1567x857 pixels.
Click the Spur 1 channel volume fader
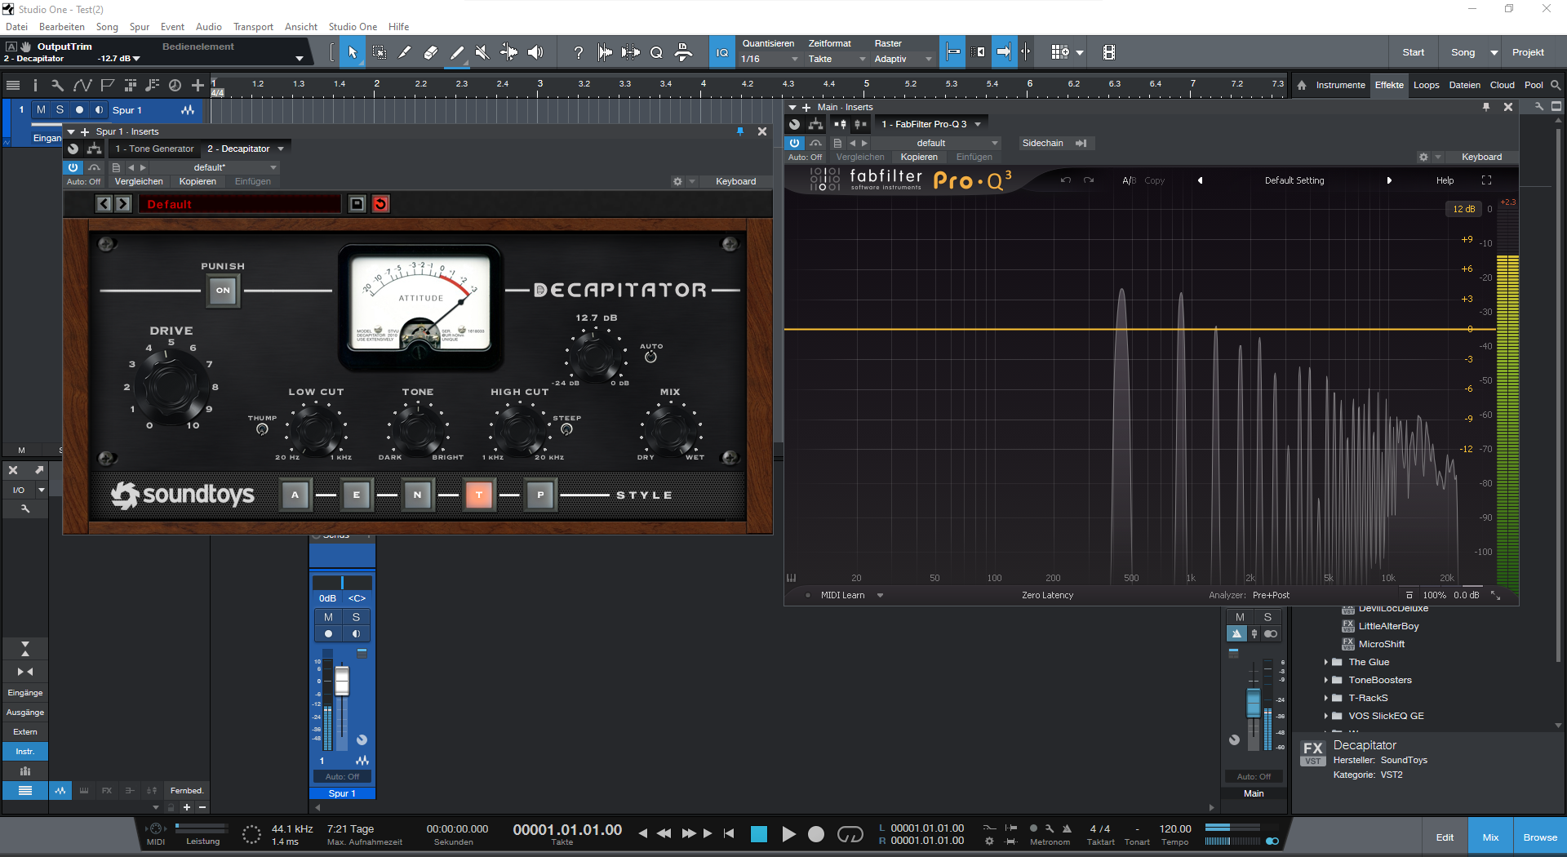[x=342, y=681]
